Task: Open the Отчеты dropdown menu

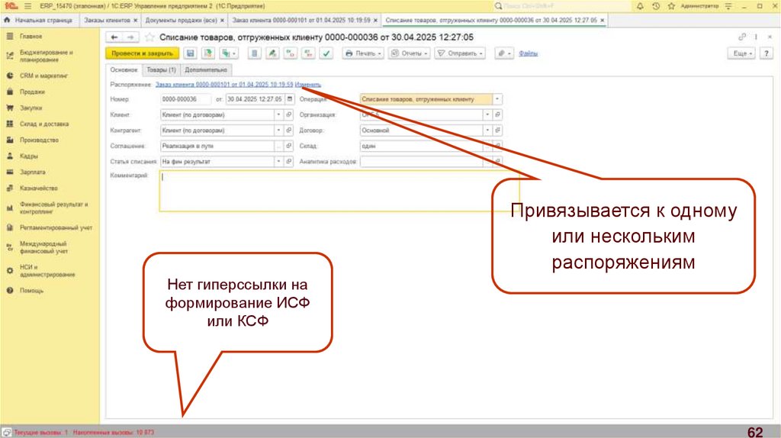Action: pyautogui.click(x=410, y=53)
